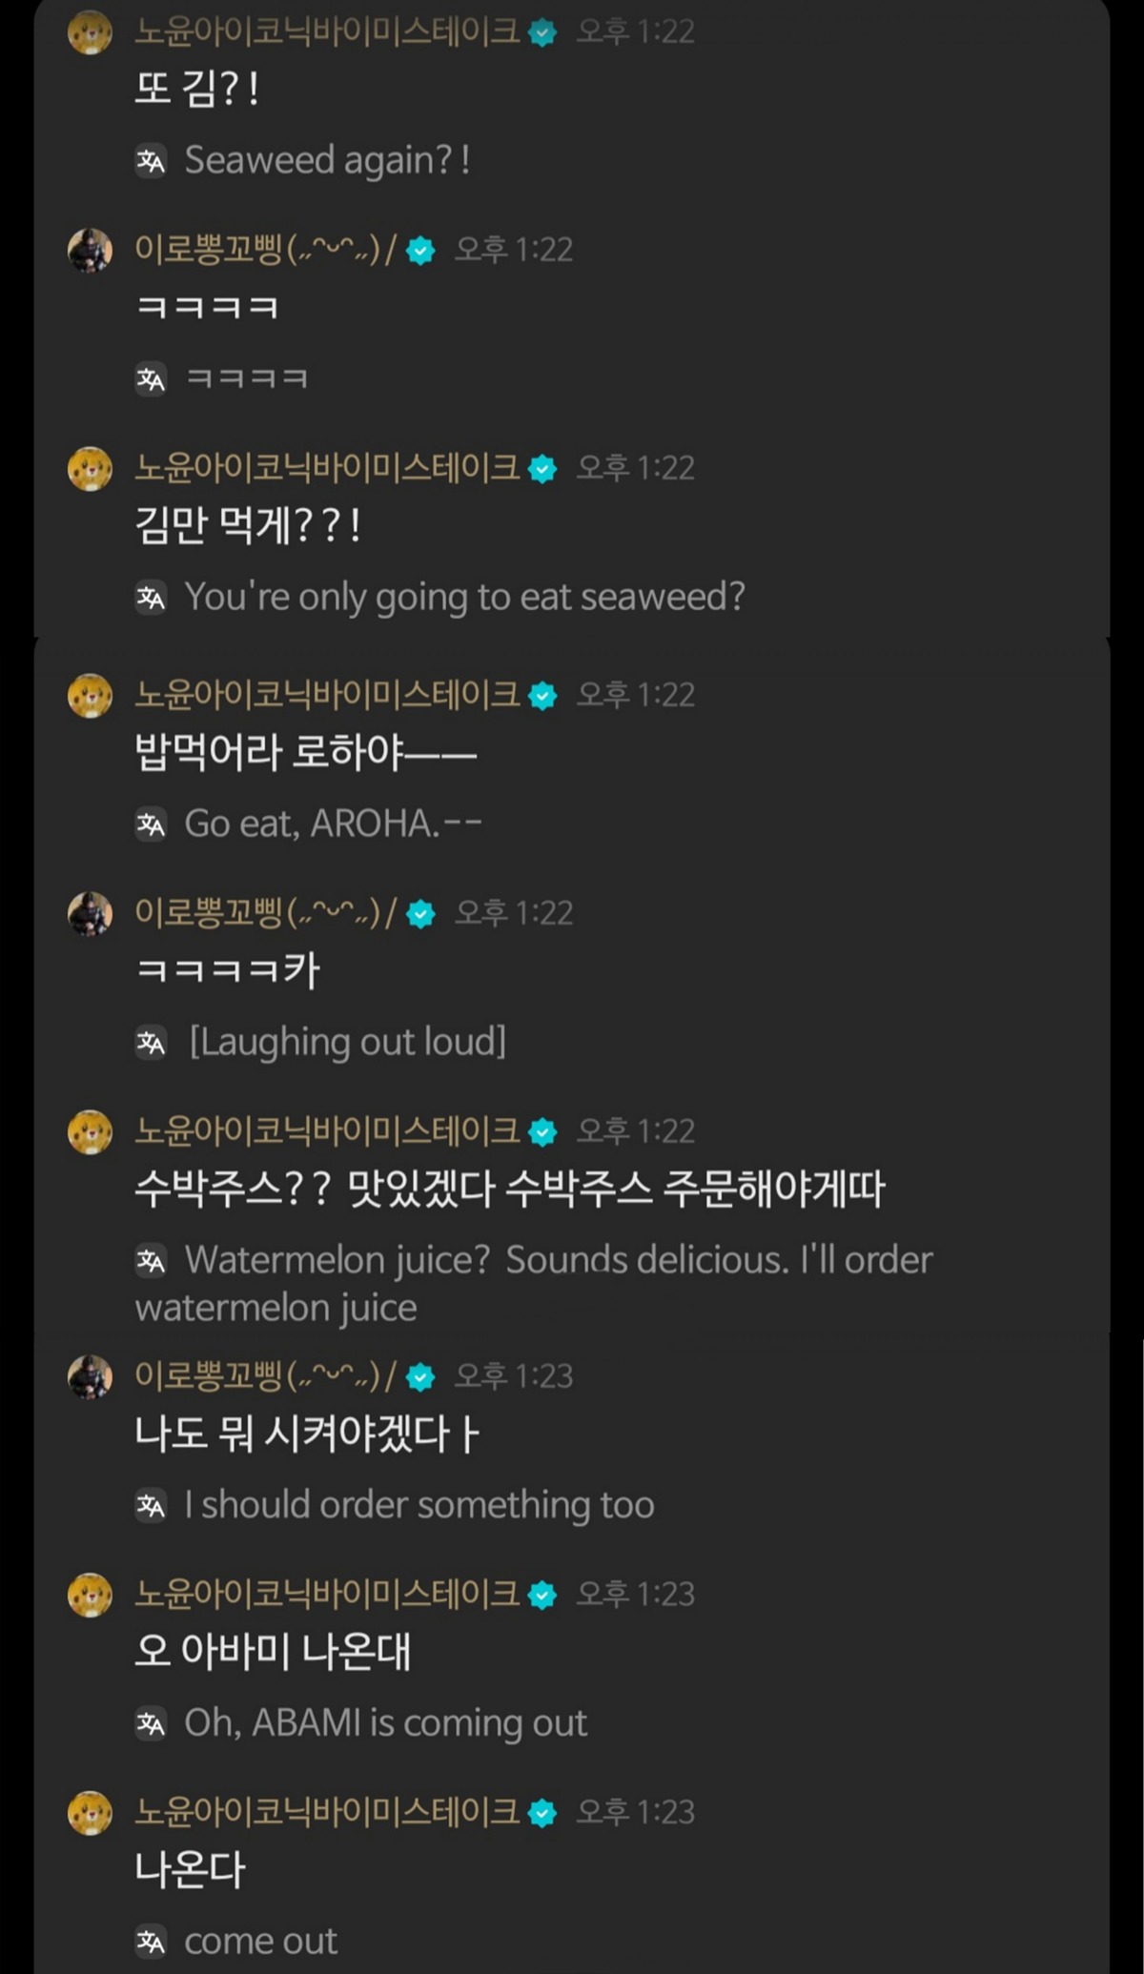Click verified badge on the first 노윤아이코닉바이미스테이크 message
This screenshot has height=1974, width=1144.
542,33
